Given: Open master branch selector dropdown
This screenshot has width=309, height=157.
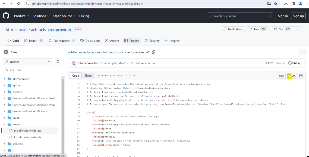Looking at the screenshot, I should click(x=28, y=62).
